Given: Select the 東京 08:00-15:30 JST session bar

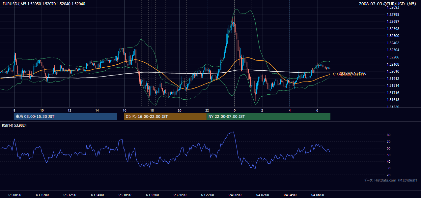Looking at the screenshot, I should point(65,116).
